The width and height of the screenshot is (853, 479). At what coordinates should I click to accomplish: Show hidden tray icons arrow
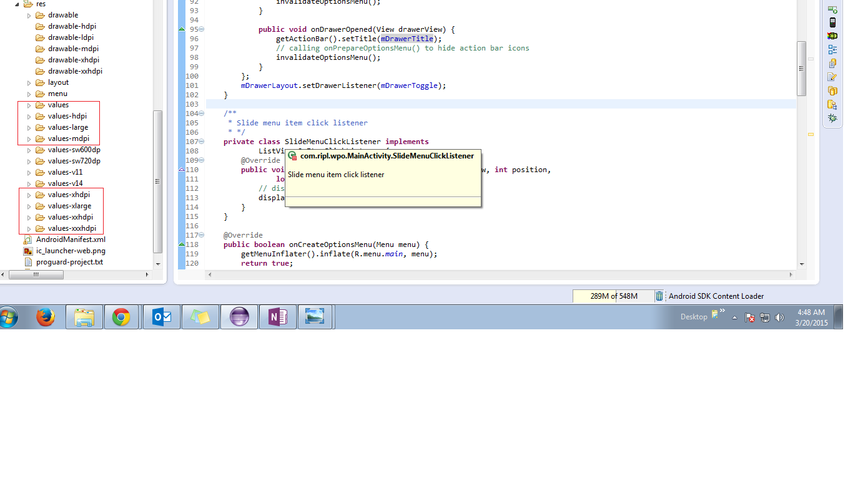(x=734, y=317)
